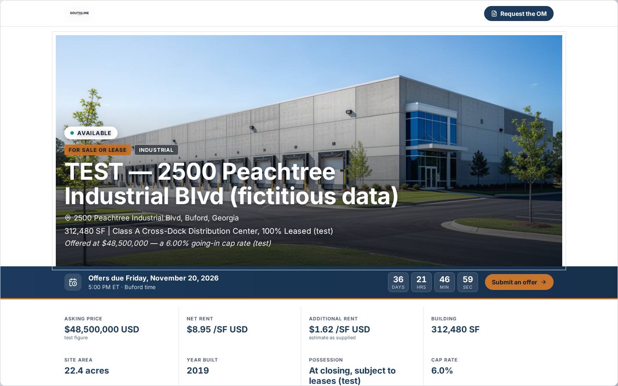Click the site area value 22.4 acres
The image size is (618, 386).
point(87,371)
